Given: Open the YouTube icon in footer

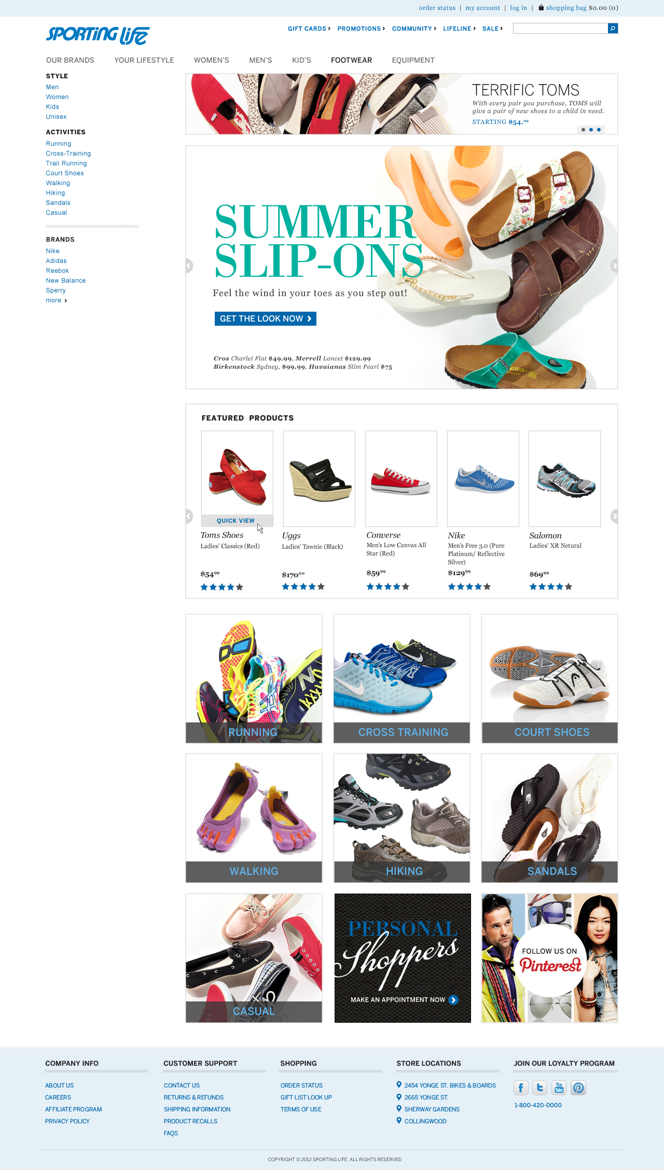Looking at the screenshot, I should click(x=559, y=1088).
